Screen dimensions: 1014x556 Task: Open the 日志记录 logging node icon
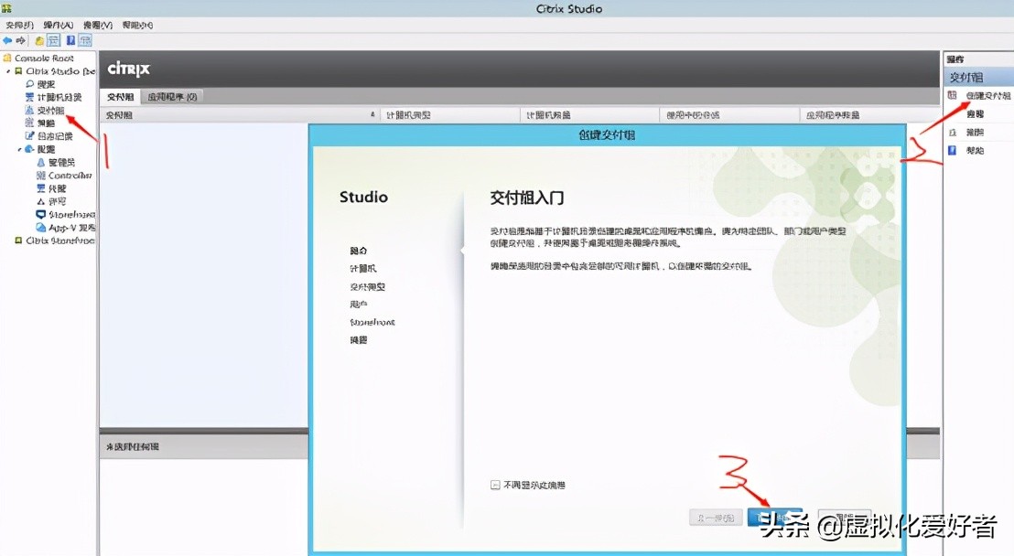click(x=29, y=135)
